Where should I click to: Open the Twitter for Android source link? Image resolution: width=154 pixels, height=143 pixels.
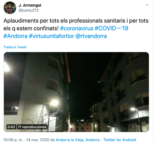pyautogui.click(x=120, y=140)
